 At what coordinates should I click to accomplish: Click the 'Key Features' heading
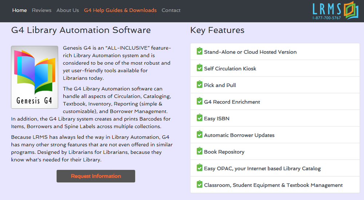tap(217, 30)
